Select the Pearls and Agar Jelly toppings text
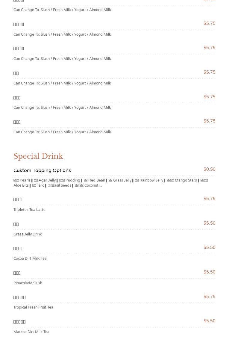Viewport: 235px width, 340px height. (35, 180)
